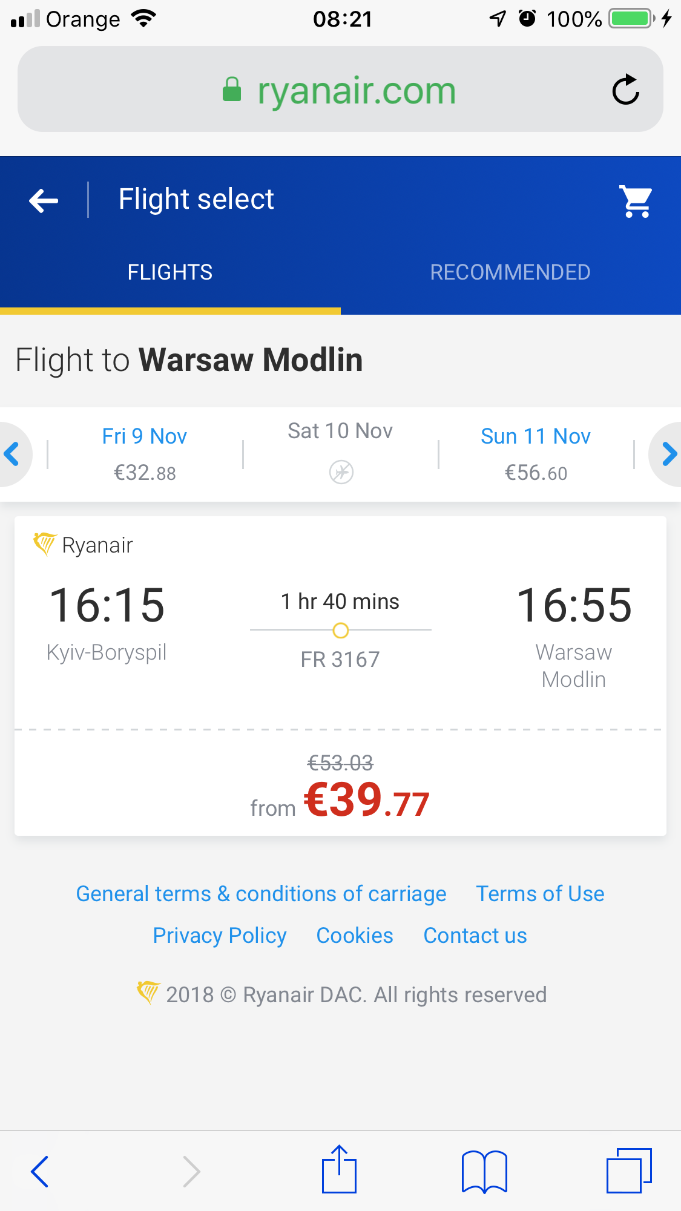This screenshot has width=681, height=1211.
Task: Open the Terms of Use link
Action: (x=540, y=894)
